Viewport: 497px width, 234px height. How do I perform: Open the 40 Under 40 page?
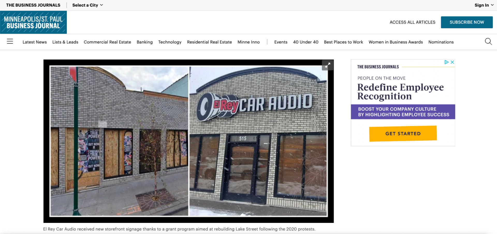(306, 42)
